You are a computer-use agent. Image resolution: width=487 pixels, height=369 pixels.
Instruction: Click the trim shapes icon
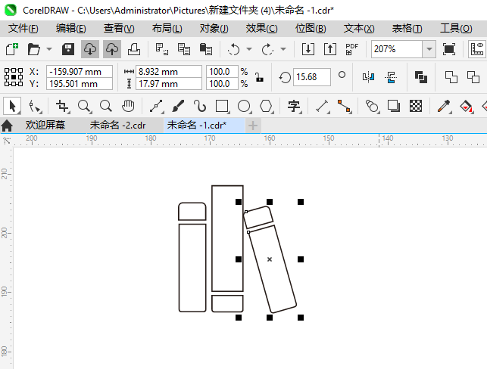[x=451, y=77]
